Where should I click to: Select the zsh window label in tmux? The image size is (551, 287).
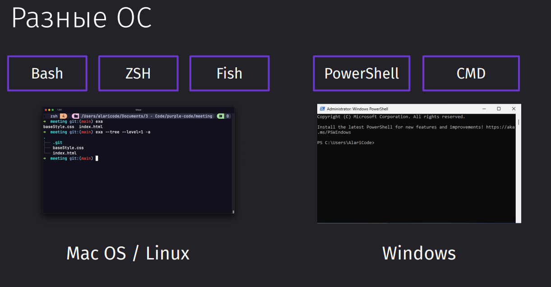(54, 116)
